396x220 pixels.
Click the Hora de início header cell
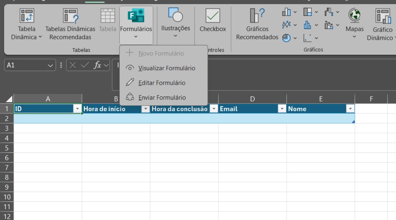point(116,109)
